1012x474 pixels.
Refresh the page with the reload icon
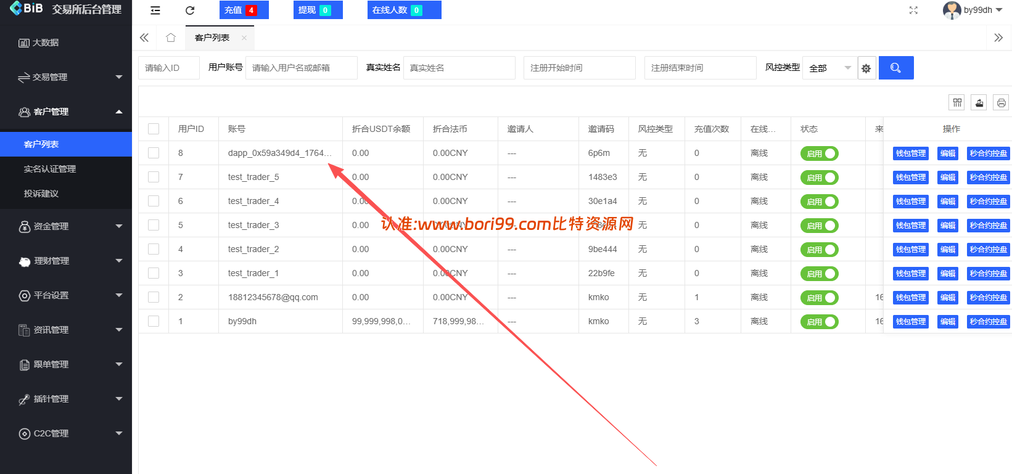[190, 10]
